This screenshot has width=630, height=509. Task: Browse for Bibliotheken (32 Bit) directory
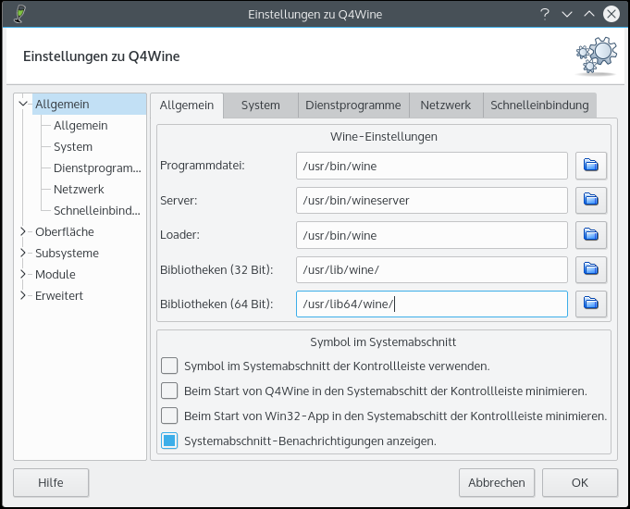pyautogui.click(x=590, y=269)
